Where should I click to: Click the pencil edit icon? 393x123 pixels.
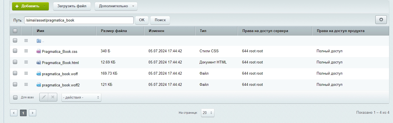coord(44,97)
